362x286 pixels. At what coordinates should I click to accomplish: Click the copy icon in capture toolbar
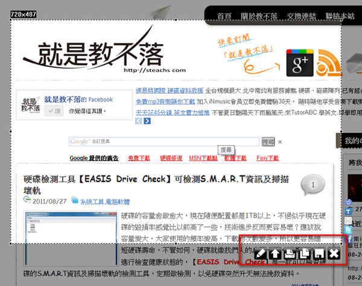tap(305, 253)
